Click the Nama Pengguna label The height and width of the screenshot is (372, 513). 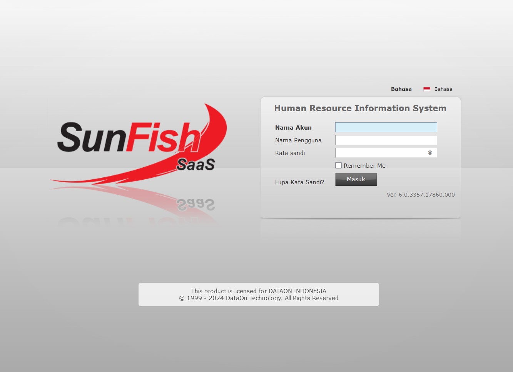coord(298,140)
